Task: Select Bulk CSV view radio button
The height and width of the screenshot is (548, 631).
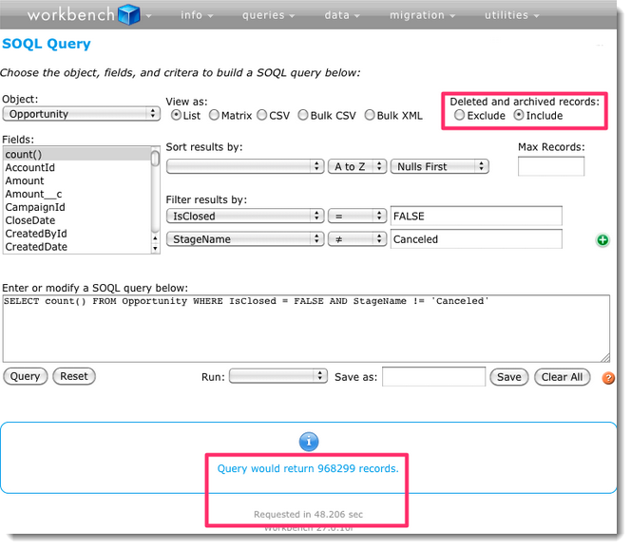Action: [x=303, y=115]
